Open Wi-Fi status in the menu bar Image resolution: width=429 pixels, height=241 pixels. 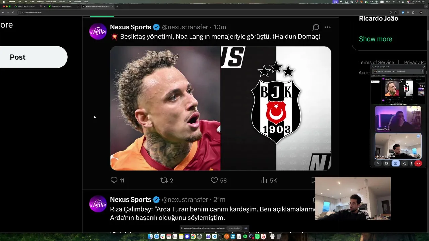click(394, 2)
